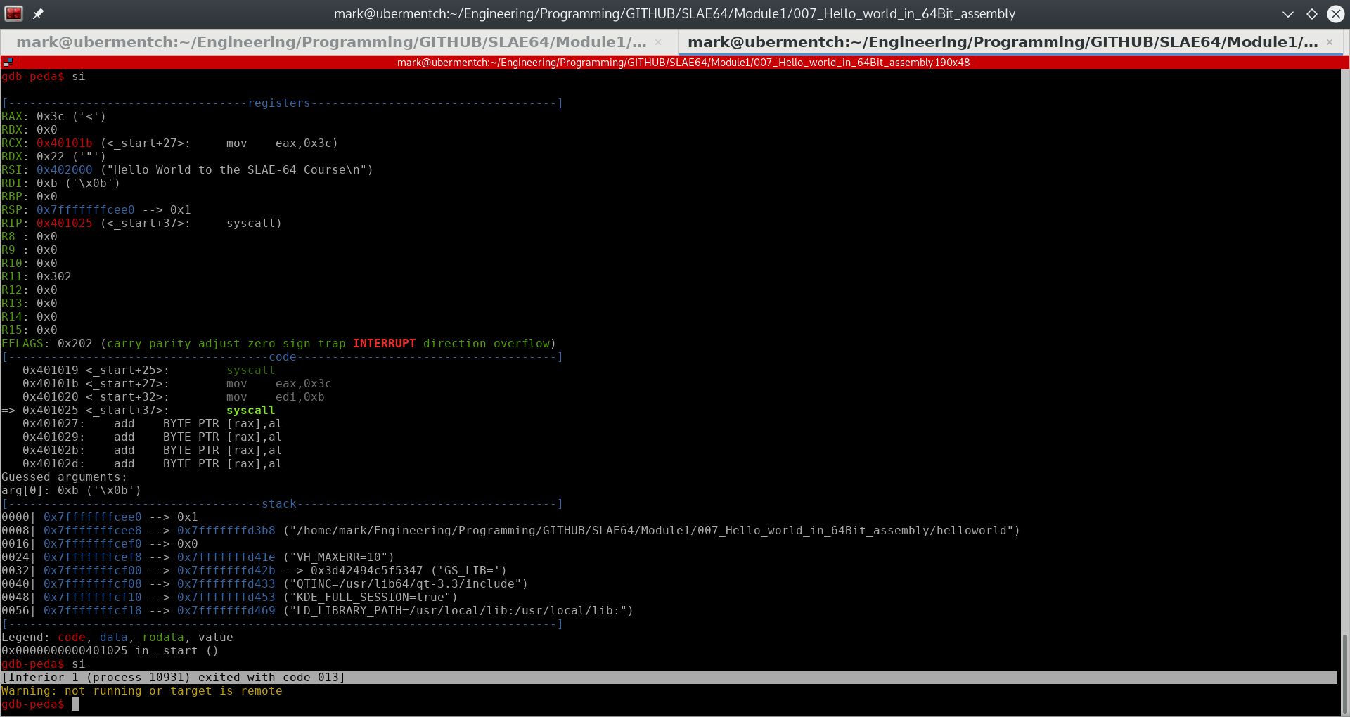Click the VH_MAXERR=10 stack string

pyautogui.click(x=338, y=557)
